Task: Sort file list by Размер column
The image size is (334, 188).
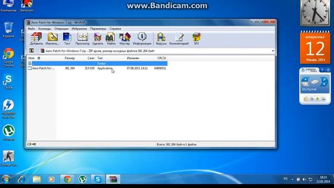Action: pyautogui.click(x=69, y=58)
